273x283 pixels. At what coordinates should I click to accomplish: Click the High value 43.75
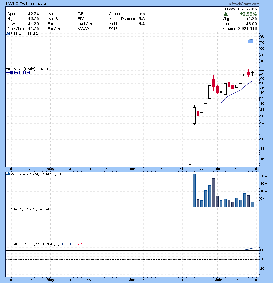click(x=33, y=19)
